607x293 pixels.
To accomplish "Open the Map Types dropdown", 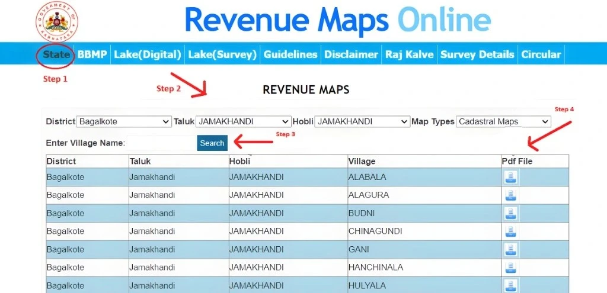I will pyautogui.click(x=503, y=121).
